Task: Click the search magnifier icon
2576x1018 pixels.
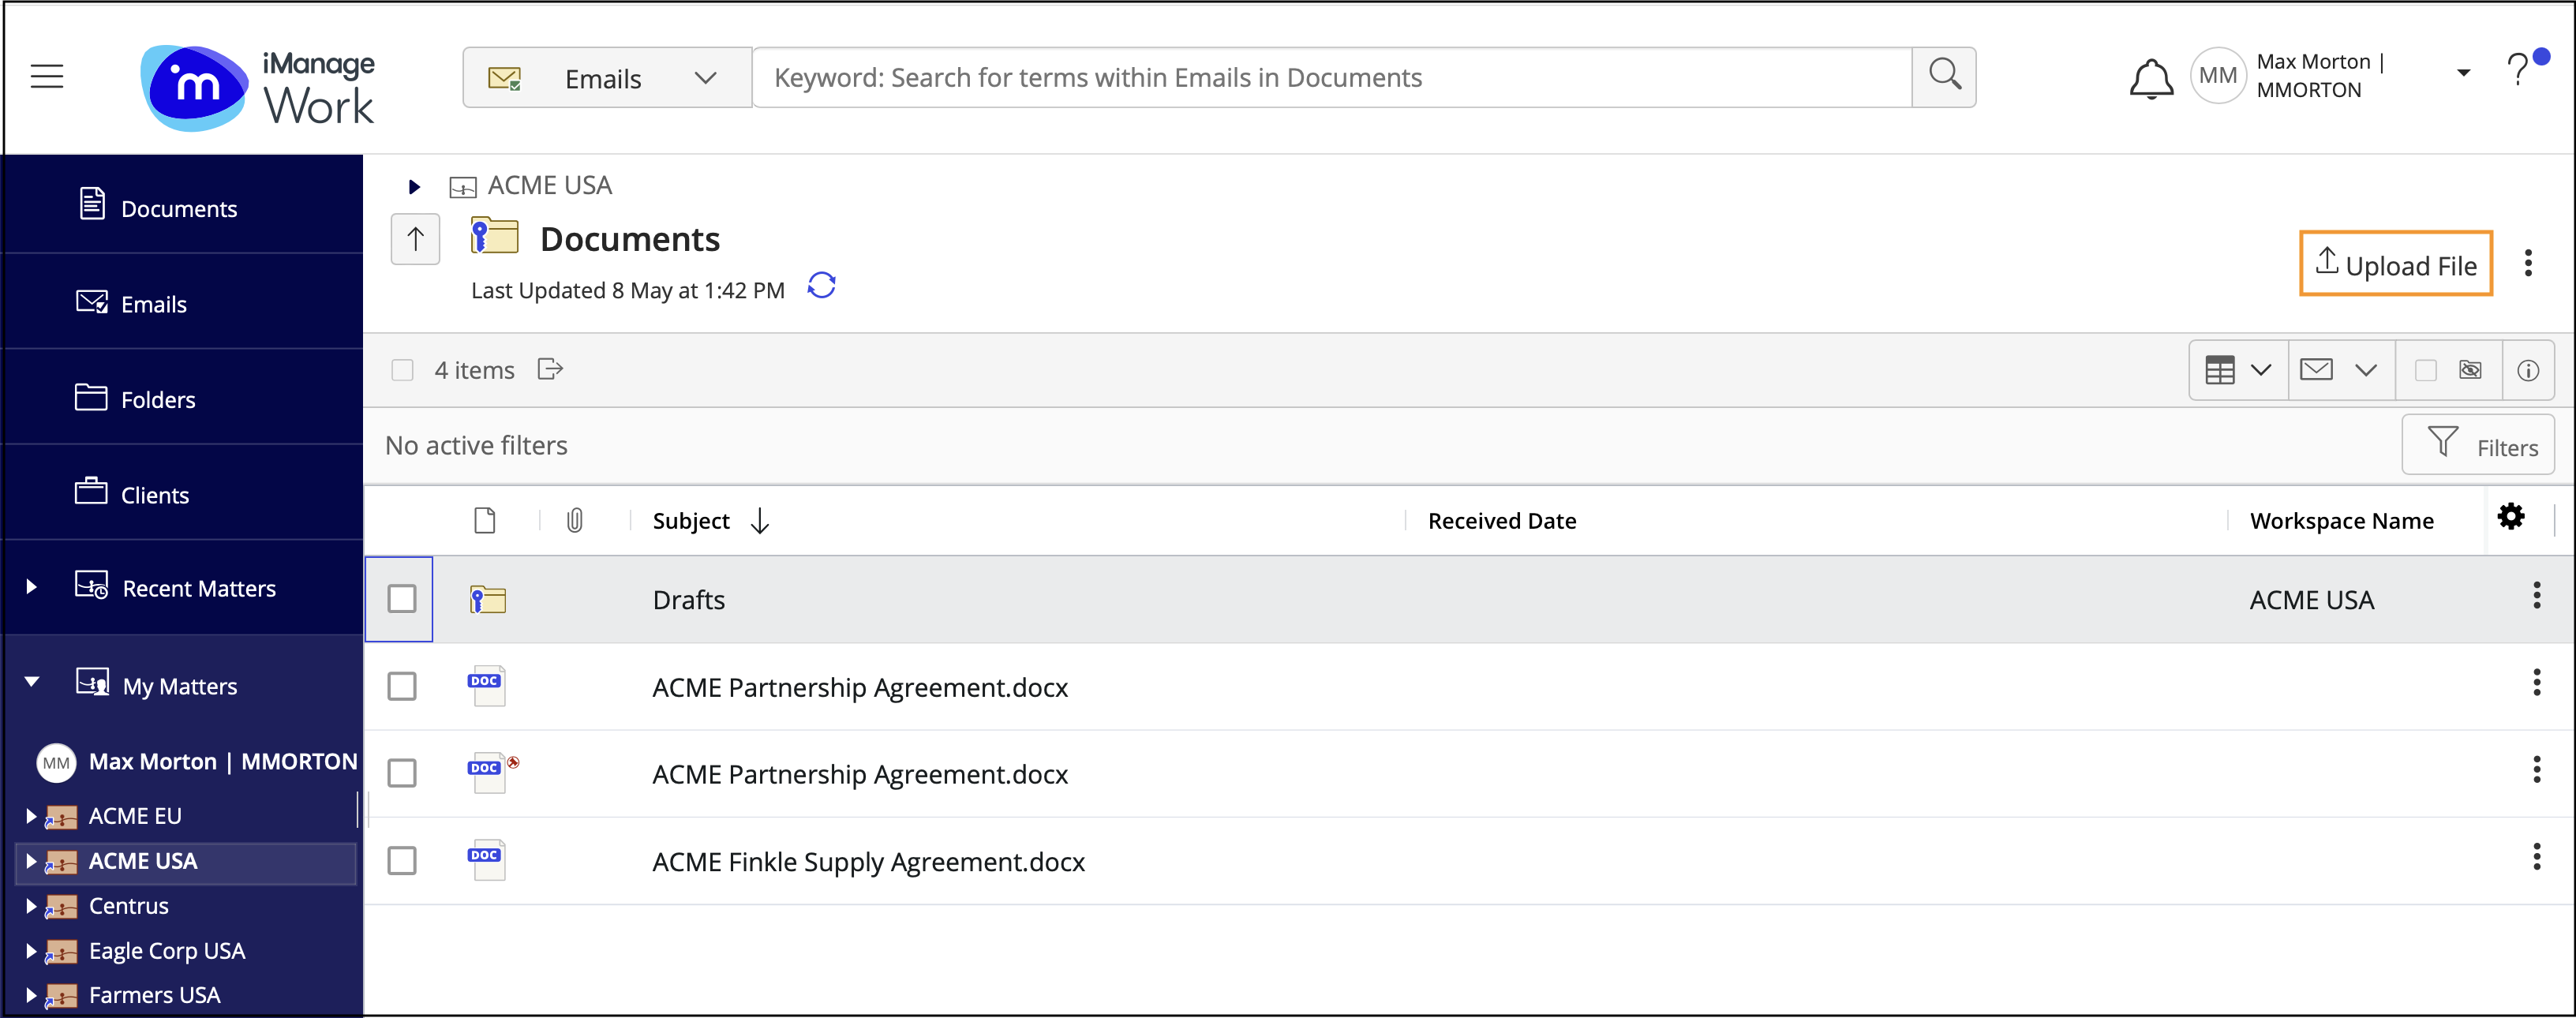Action: [x=1943, y=76]
